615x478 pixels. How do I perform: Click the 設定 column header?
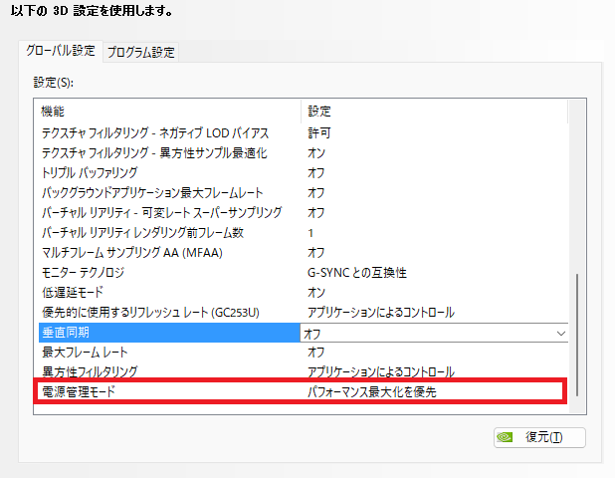click(x=435, y=112)
